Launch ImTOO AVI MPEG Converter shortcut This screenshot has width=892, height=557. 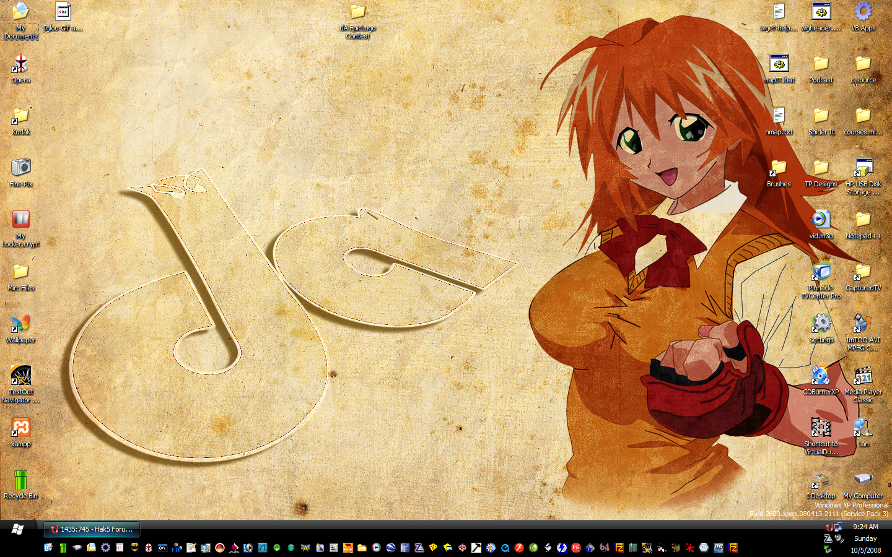coord(863,332)
